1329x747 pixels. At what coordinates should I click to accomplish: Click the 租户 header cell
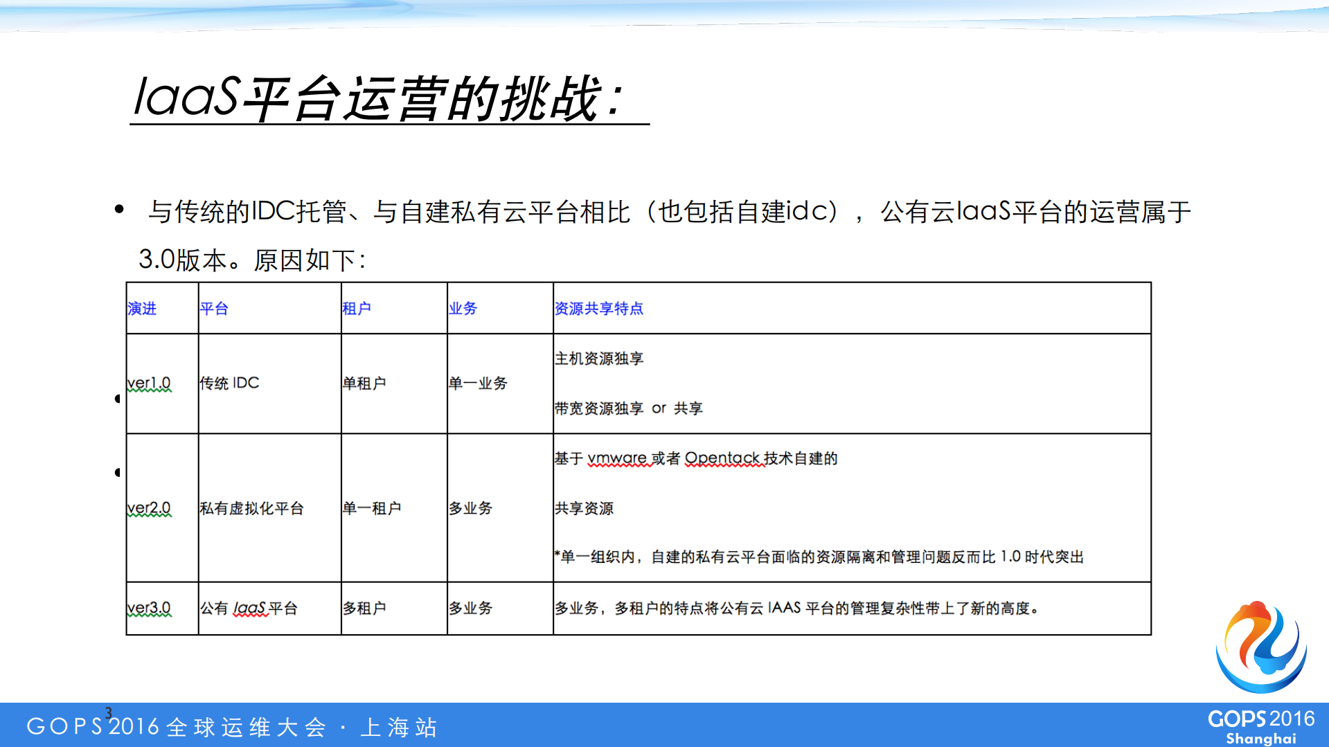click(357, 309)
